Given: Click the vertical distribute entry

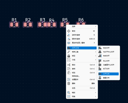Looking at the screenshot, I should pyautogui.click(x=109, y=78).
